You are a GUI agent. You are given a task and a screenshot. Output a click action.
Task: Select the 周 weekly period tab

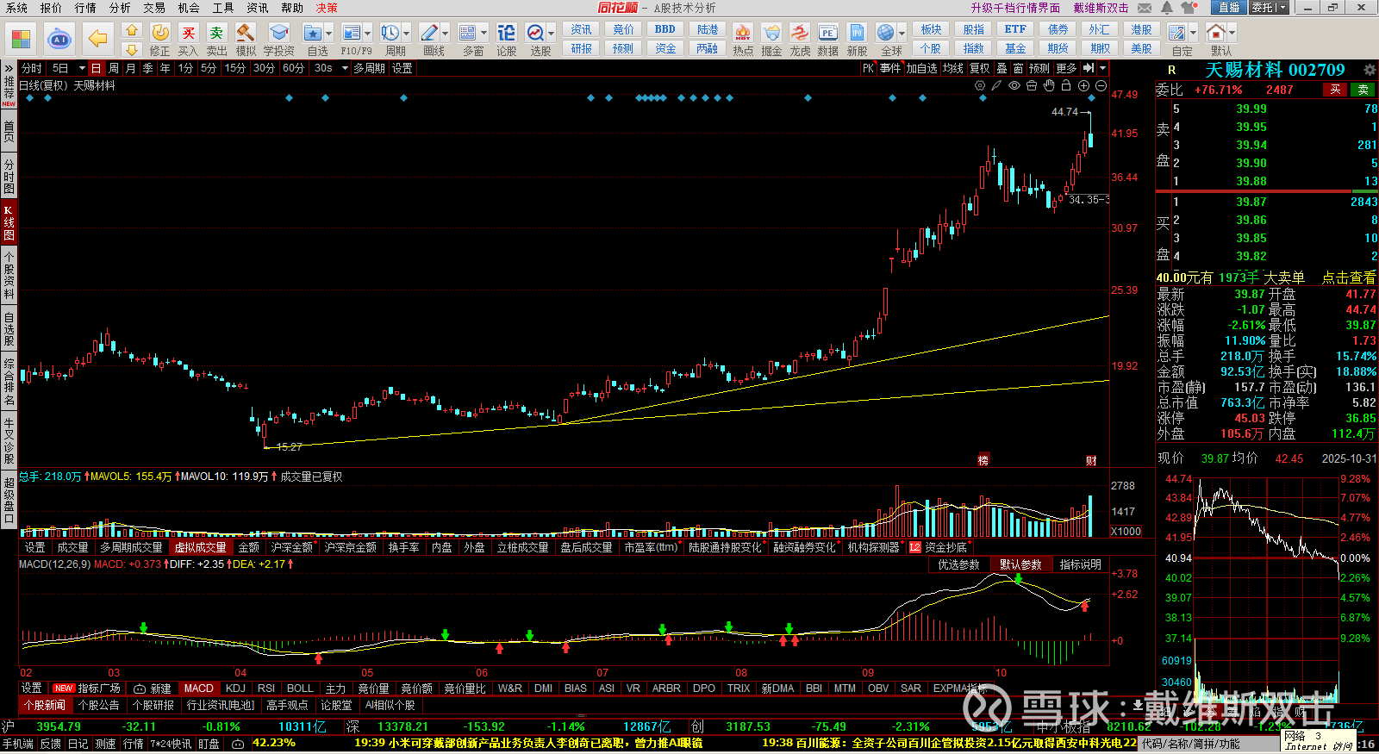point(114,68)
